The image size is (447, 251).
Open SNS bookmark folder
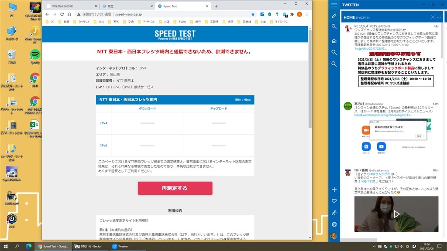[x=99, y=22]
